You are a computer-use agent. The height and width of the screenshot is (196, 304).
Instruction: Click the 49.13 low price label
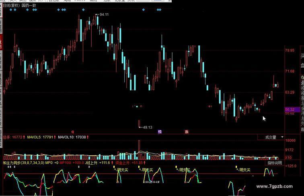[x=148, y=127]
